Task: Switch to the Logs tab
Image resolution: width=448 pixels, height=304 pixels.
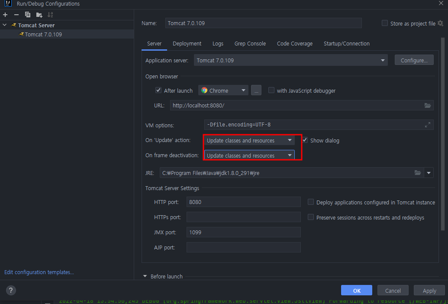Action: (x=218, y=44)
